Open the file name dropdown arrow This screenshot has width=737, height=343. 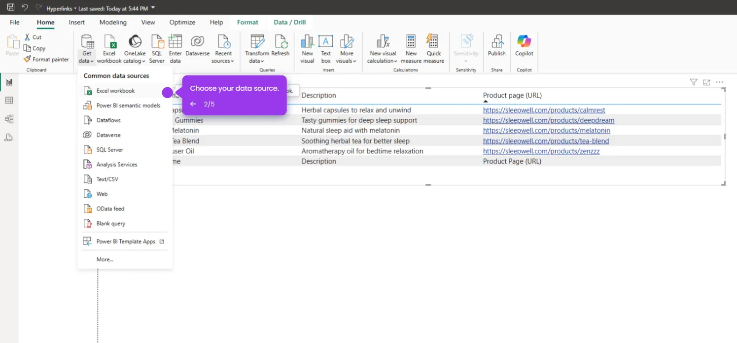(x=153, y=8)
